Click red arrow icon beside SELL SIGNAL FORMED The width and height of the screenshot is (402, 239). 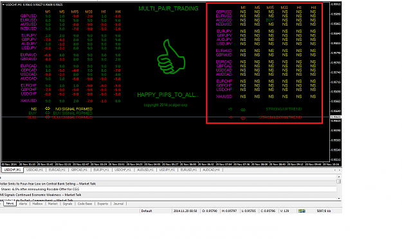[48, 117]
